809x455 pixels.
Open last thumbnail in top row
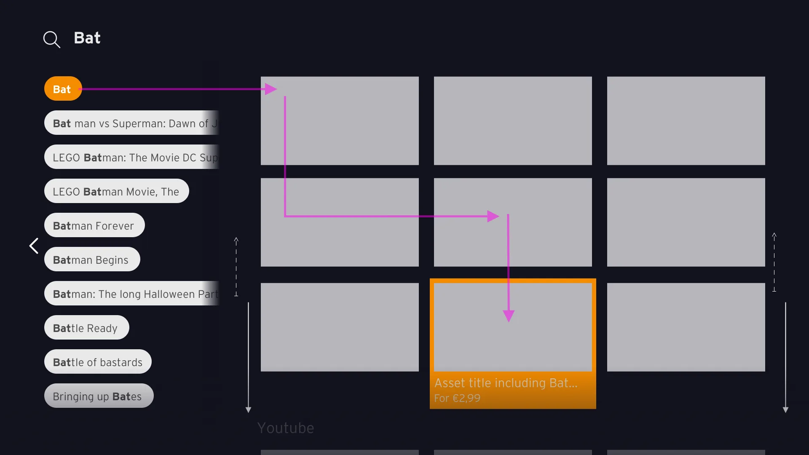(x=686, y=120)
